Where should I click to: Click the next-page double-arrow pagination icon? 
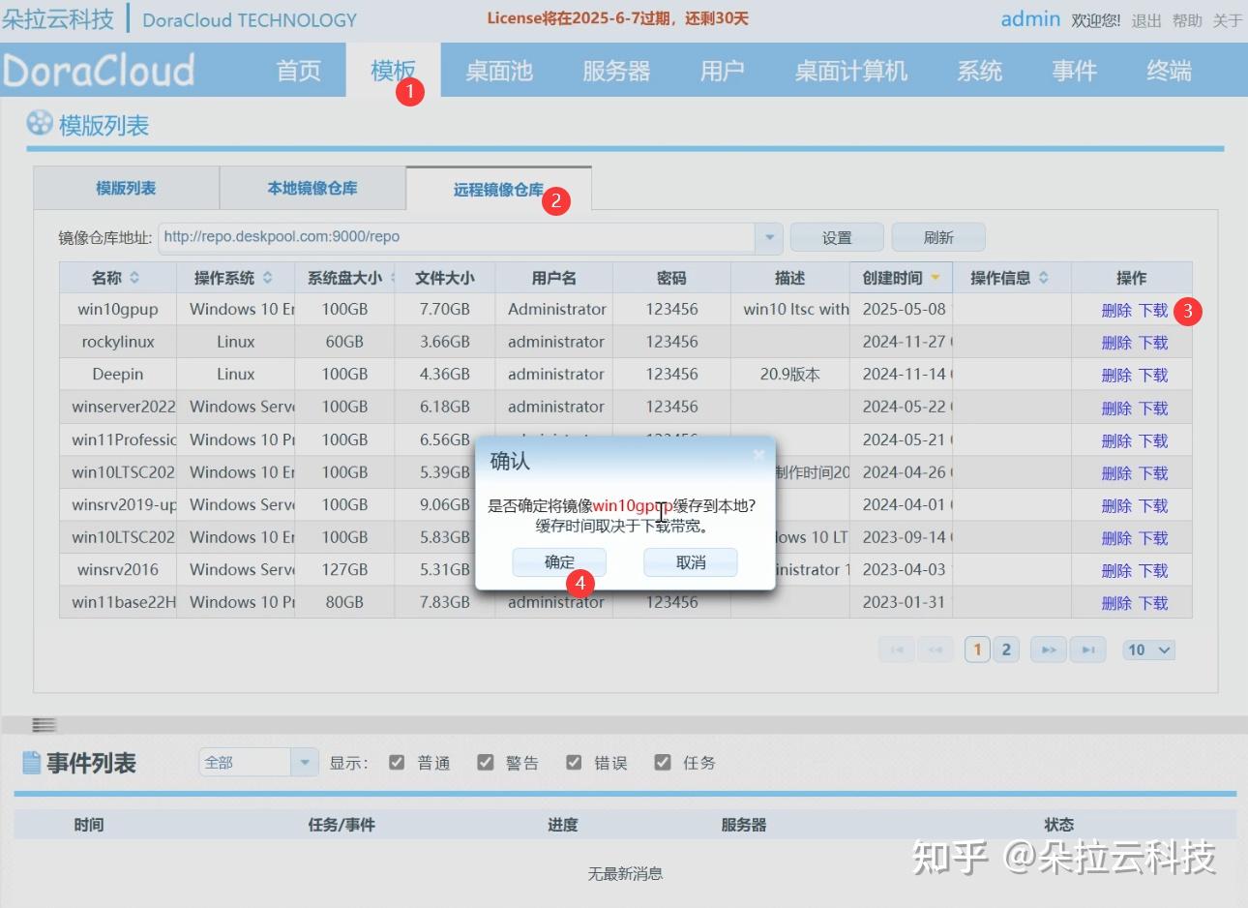pos(1048,650)
